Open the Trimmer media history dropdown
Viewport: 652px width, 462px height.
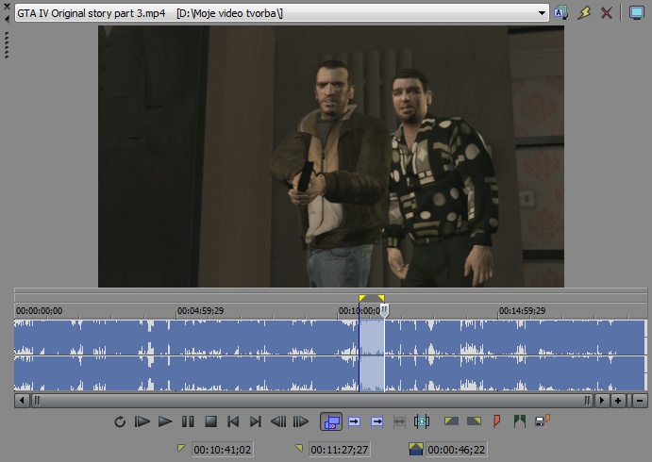(542, 13)
